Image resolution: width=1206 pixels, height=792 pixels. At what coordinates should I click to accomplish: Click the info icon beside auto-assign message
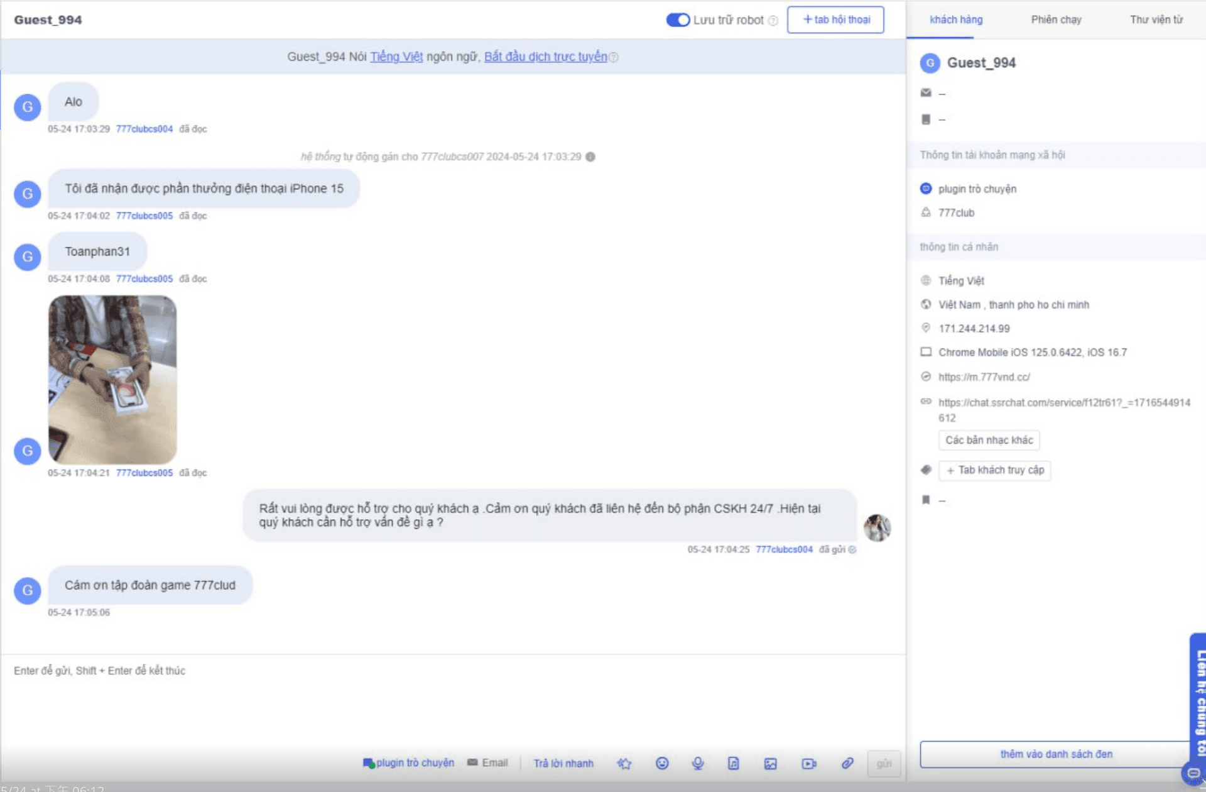[x=590, y=157]
